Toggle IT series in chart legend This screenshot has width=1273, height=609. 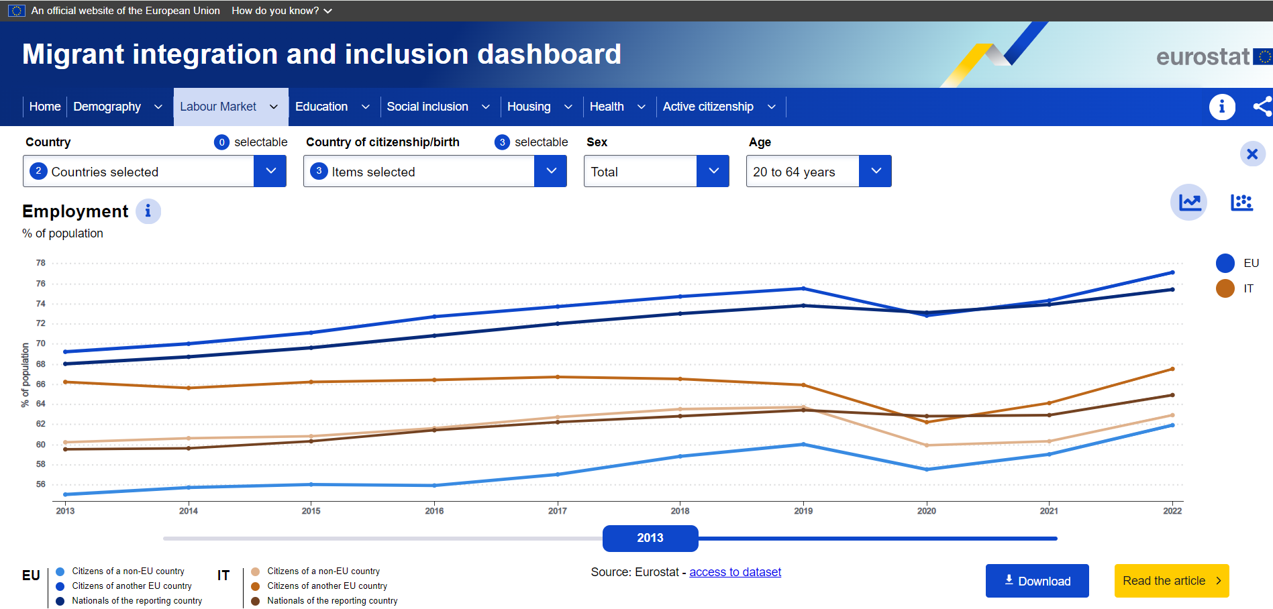[x=1225, y=288]
